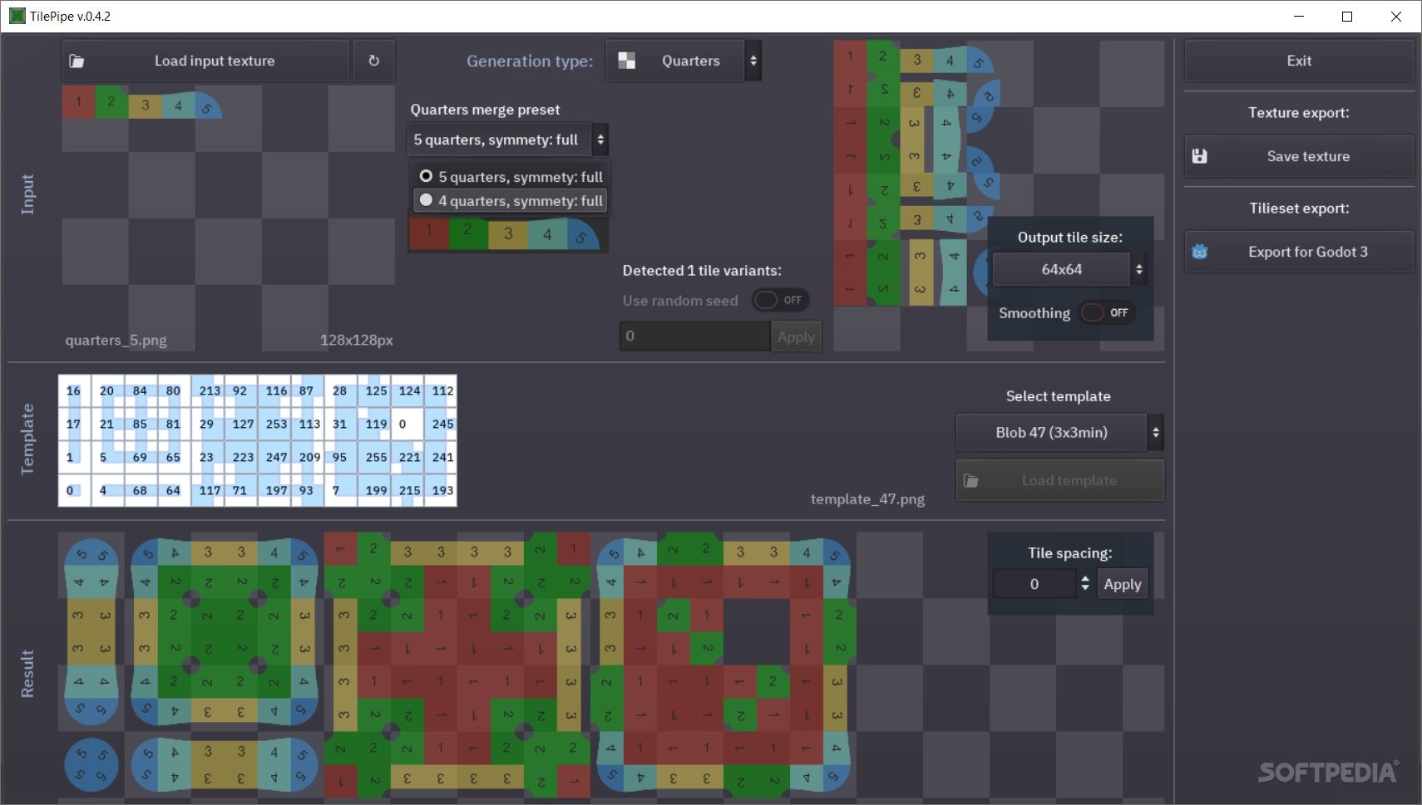Open the Generation type Quarters dropdown
The height and width of the screenshot is (805, 1422).
(683, 61)
